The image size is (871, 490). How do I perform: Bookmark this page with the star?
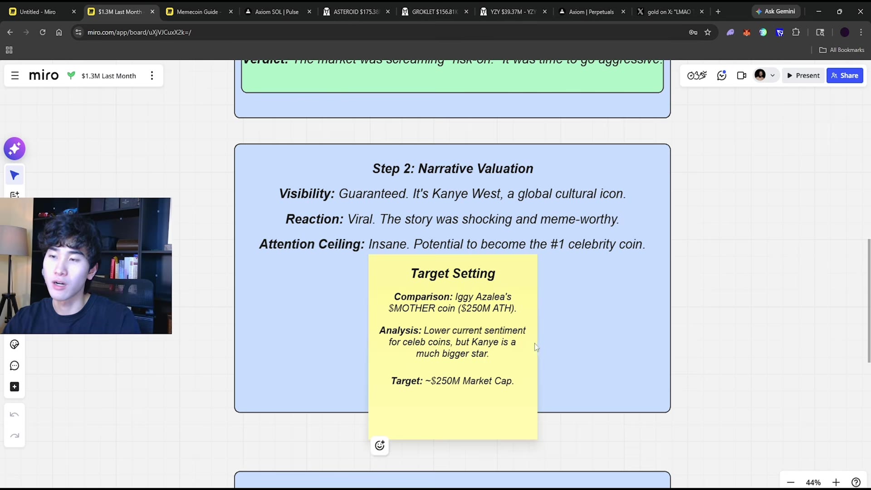(x=708, y=32)
